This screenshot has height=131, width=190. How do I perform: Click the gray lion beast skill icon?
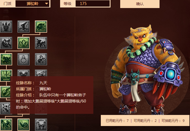[x=41, y=43]
